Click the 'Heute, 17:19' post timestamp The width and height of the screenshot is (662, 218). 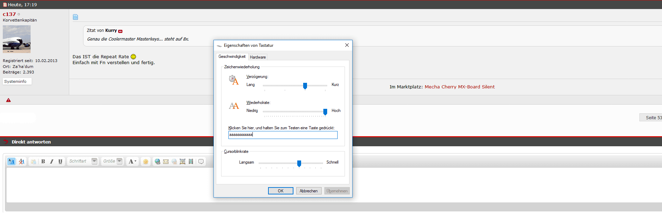[x=22, y=5]
